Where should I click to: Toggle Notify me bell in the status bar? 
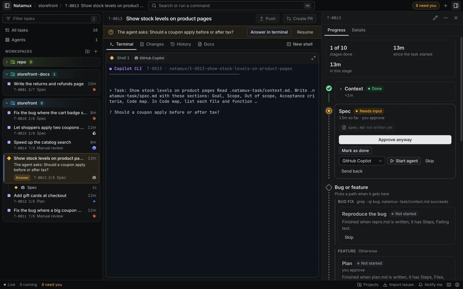tap(431, 285)
